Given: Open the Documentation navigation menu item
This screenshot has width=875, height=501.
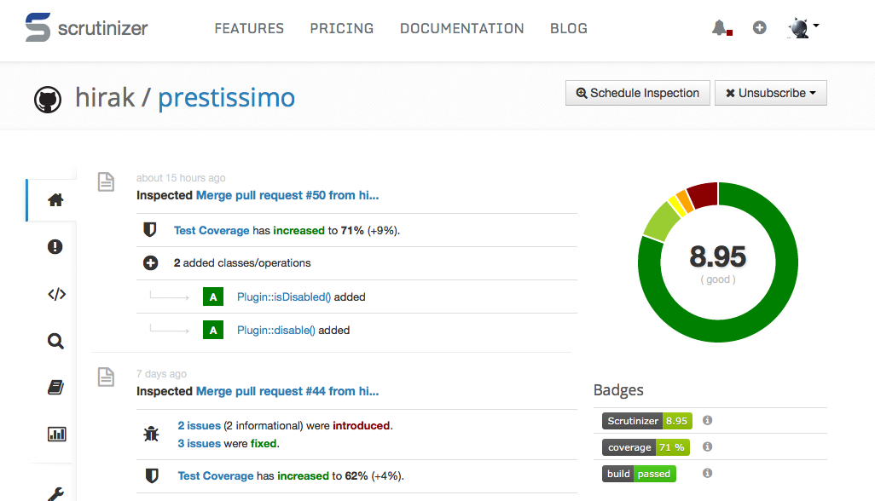Looking at the screenshot, I should coord(461,28).
